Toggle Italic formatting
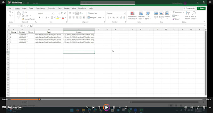213x113 pixels. point(43,18)
